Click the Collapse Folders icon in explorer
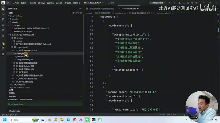 81,13
